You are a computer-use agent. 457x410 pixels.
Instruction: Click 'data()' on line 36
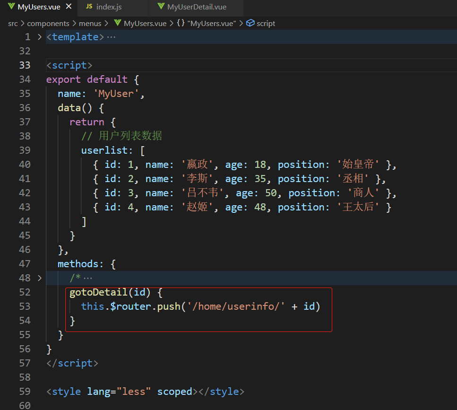pyautogui.click(x=75, y=108)
